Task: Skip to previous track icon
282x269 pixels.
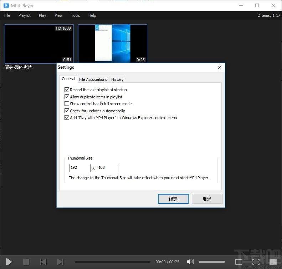Action: (43, 262)
